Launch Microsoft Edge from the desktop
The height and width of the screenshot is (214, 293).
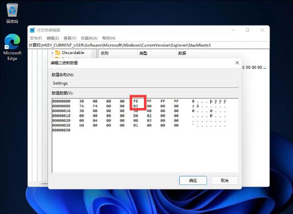coord(12,47)
